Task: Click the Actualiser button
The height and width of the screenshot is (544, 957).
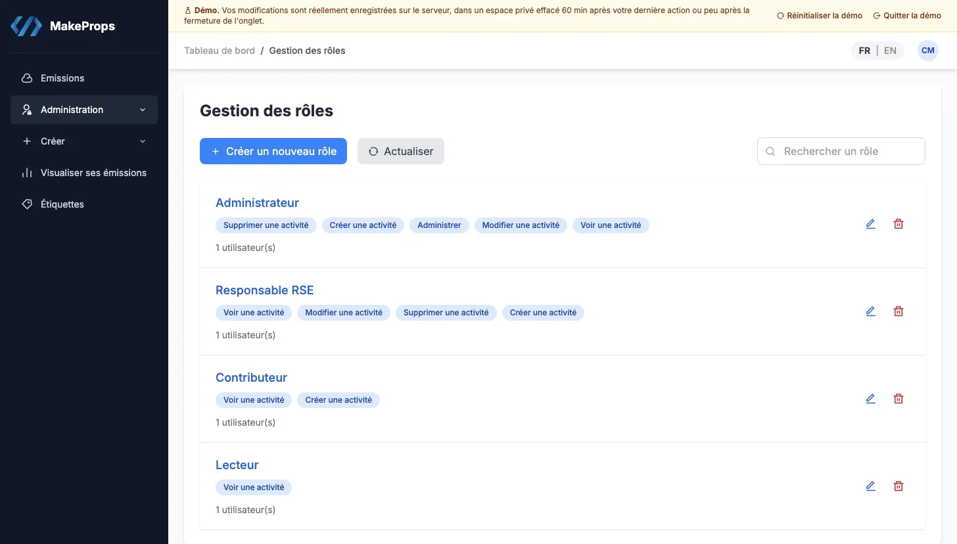Action: point(401,151)
